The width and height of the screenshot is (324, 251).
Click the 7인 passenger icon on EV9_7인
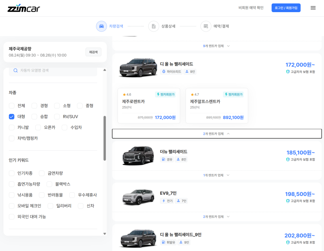pyautogui.click(x=178, y=200)
